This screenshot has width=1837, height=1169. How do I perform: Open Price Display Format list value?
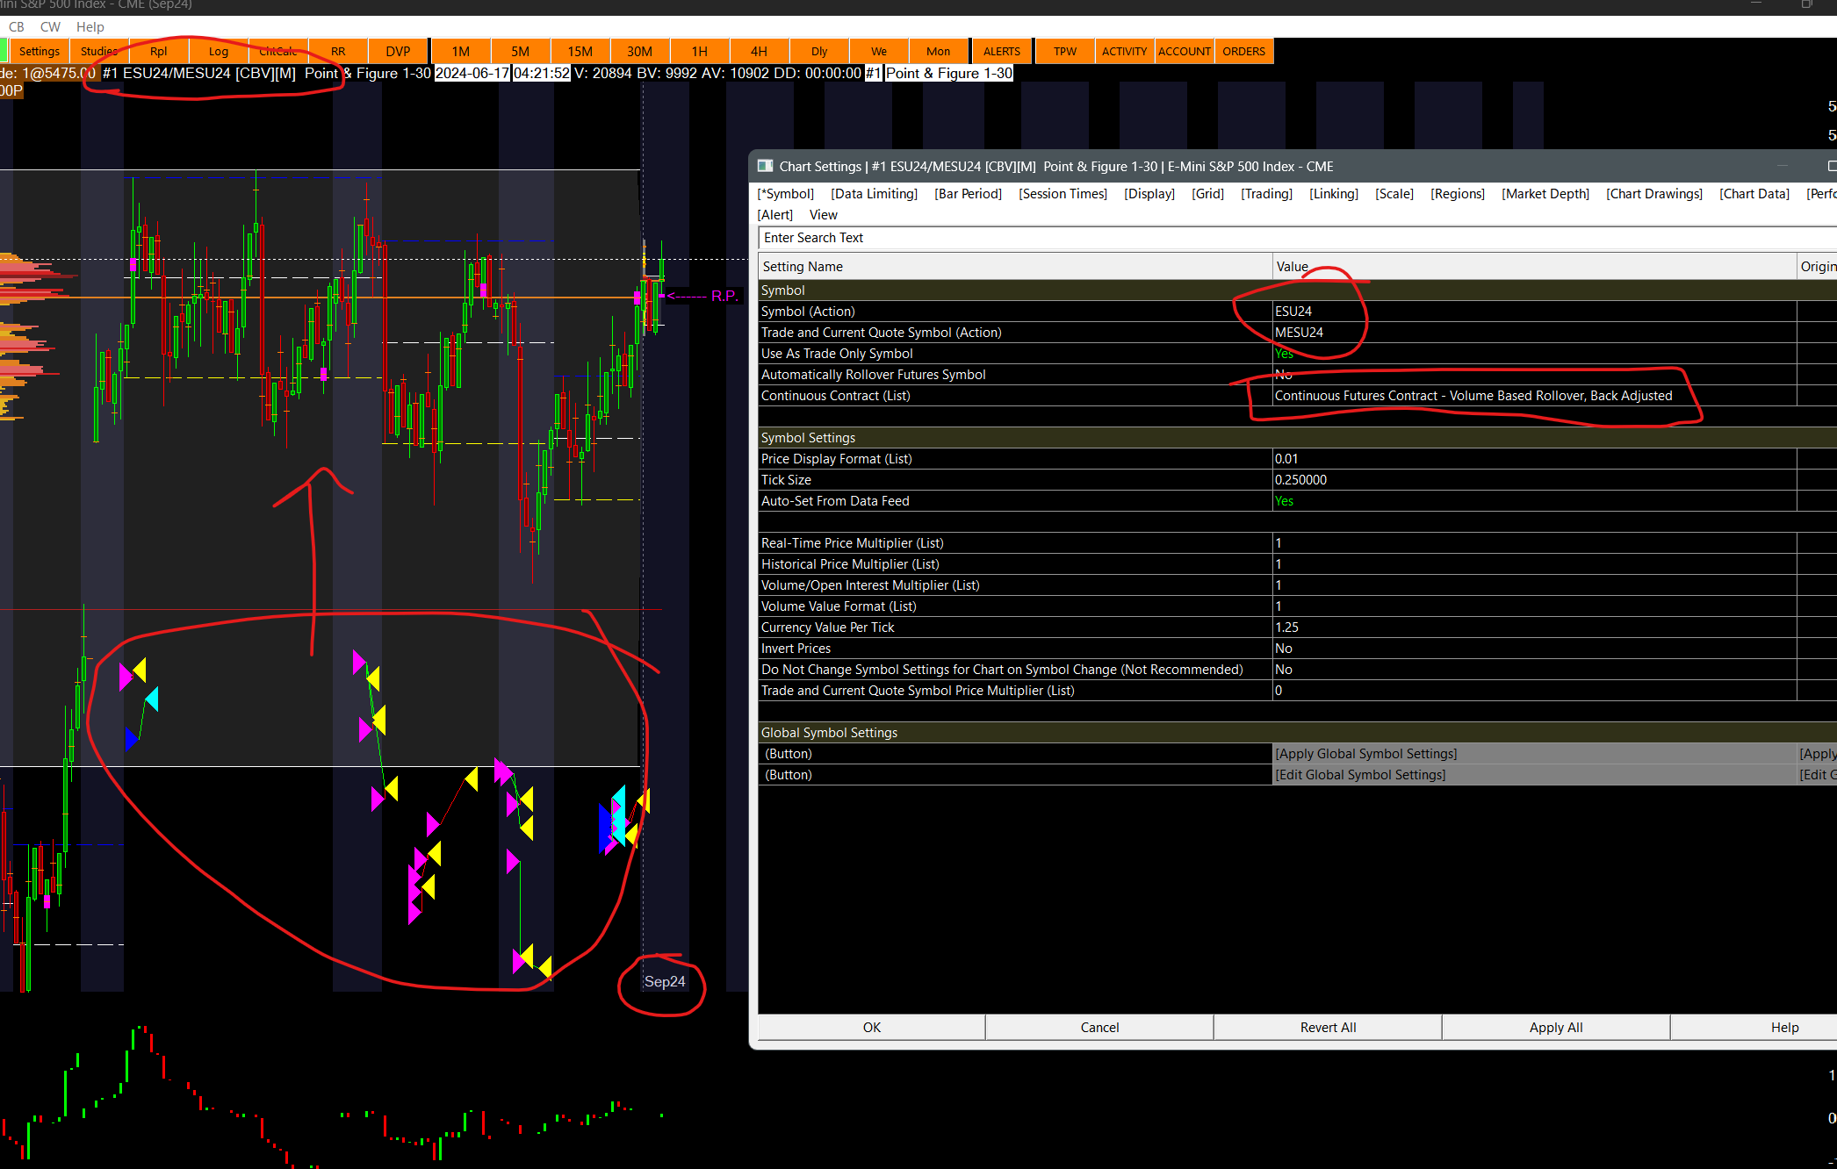[1286, 459]
